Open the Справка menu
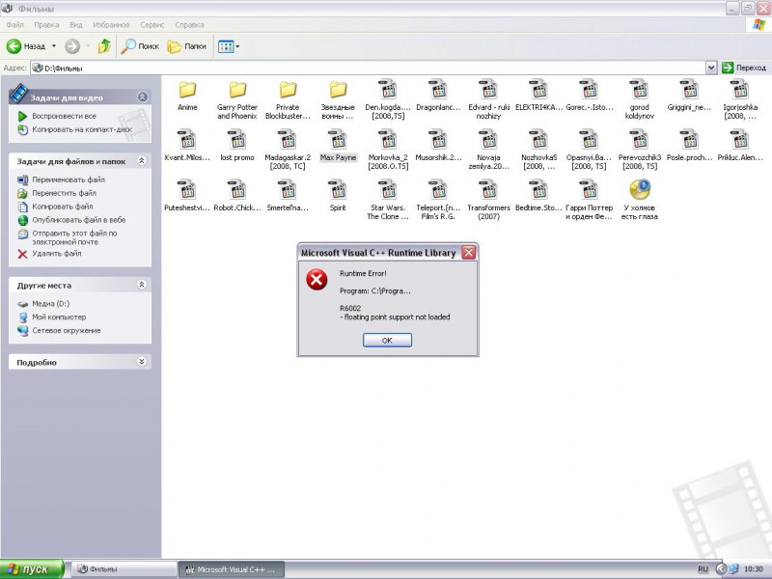 pyautogui.click(x=189, y=25)
